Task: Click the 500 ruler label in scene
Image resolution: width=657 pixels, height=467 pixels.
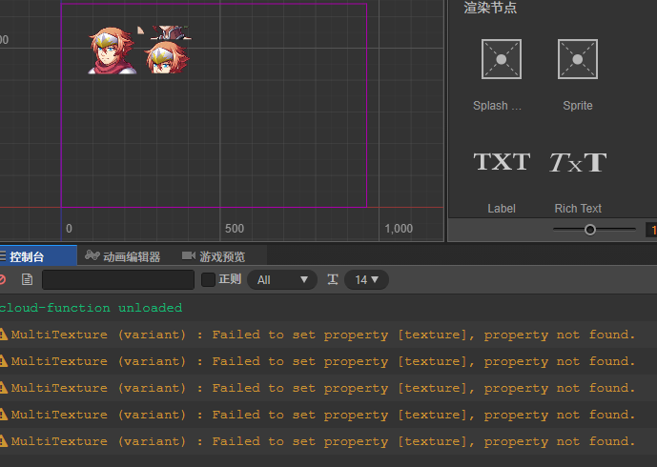Action: [x=235, y=229]
